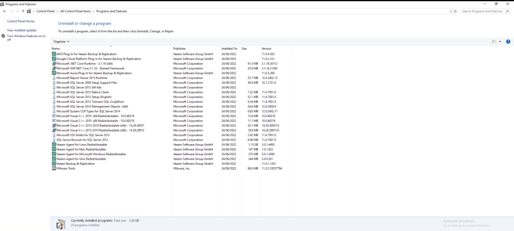Sort by the Name column header
Image resolution: width=514 pixels, height=231 pixels.
pos(111,48)
